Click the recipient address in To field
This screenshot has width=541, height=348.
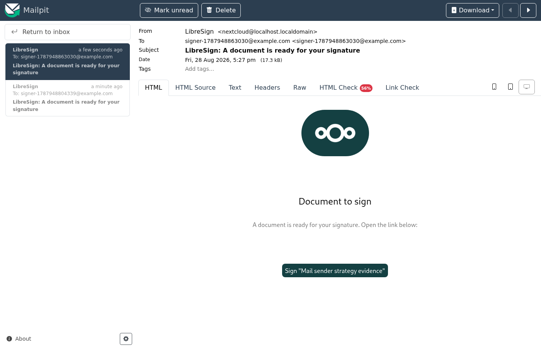click(295, 41)
